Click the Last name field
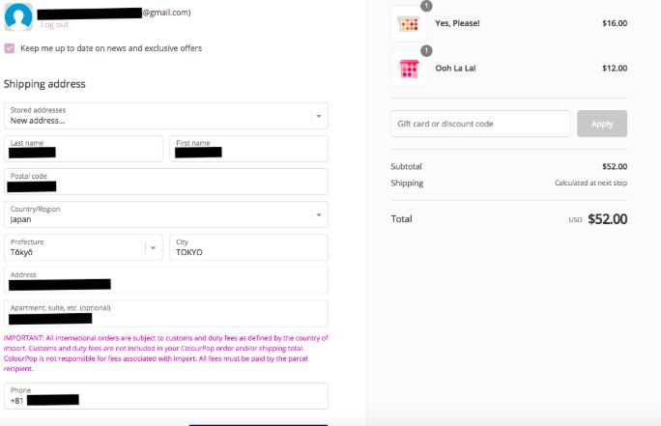This screenshot has height=426, width=661. (x=83, y=148)
